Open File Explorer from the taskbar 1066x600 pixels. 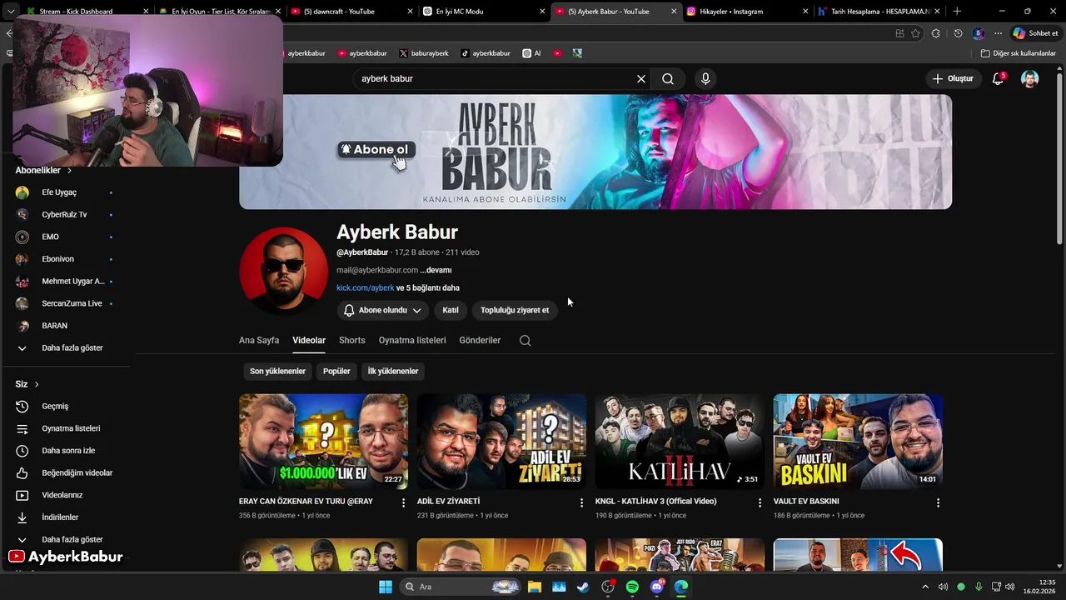[534, 587]
